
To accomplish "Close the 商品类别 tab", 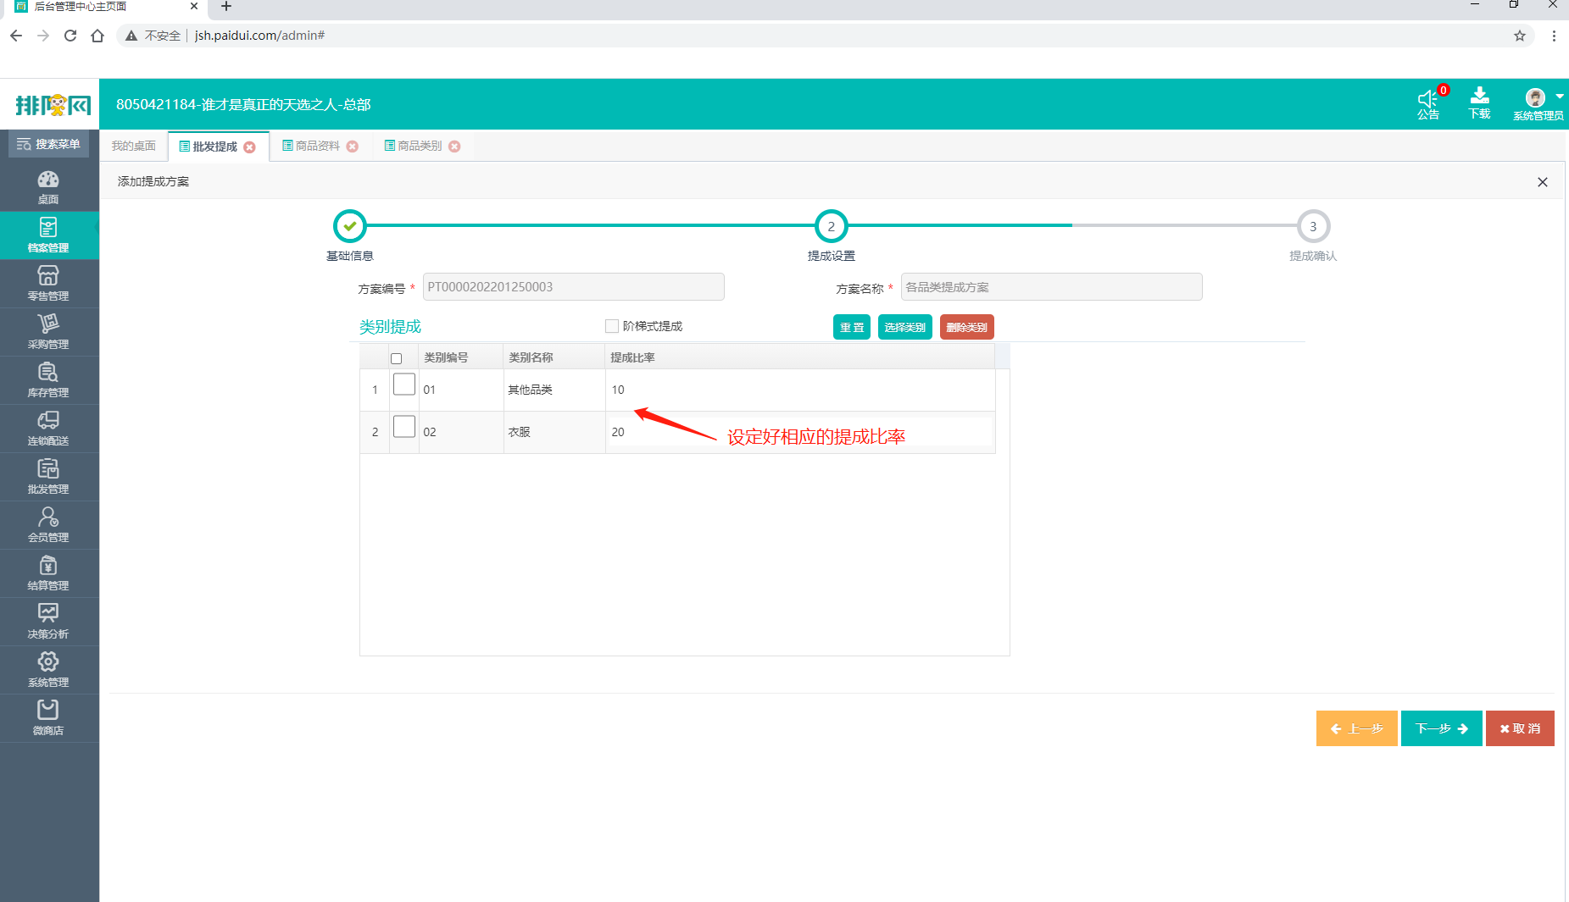I will 455,147.
